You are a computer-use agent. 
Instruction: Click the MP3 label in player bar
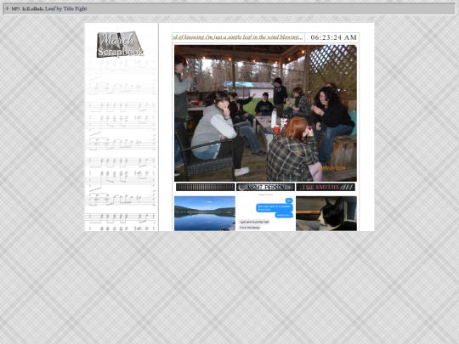[15, 8]
